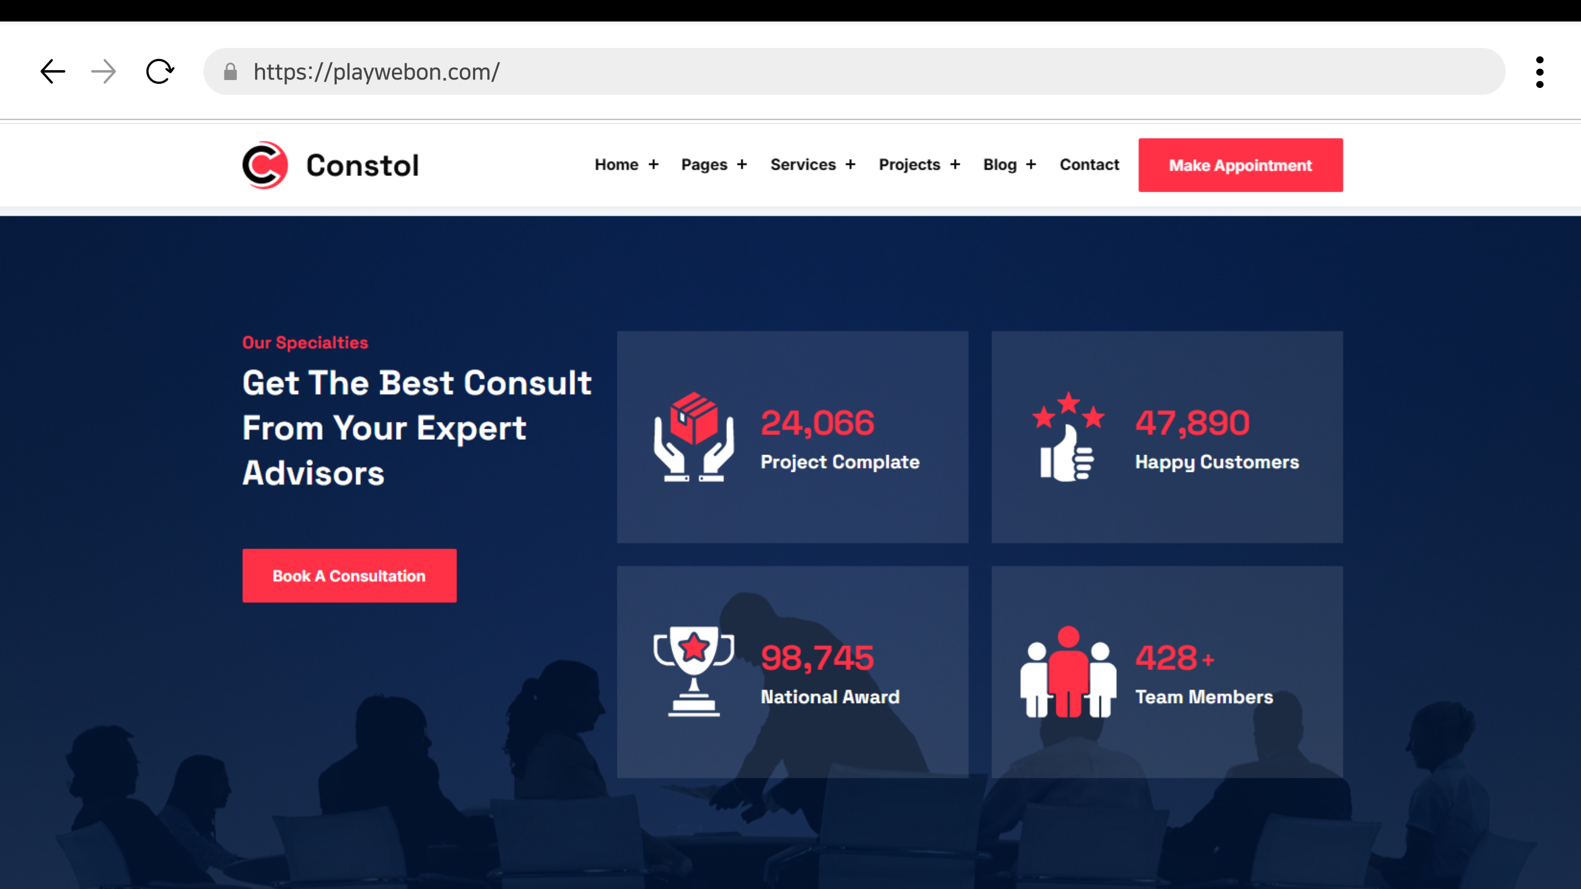This screenshot has height=889, width=1581.
Task: Click the browser back arrow
Action: tap(53, 72)
